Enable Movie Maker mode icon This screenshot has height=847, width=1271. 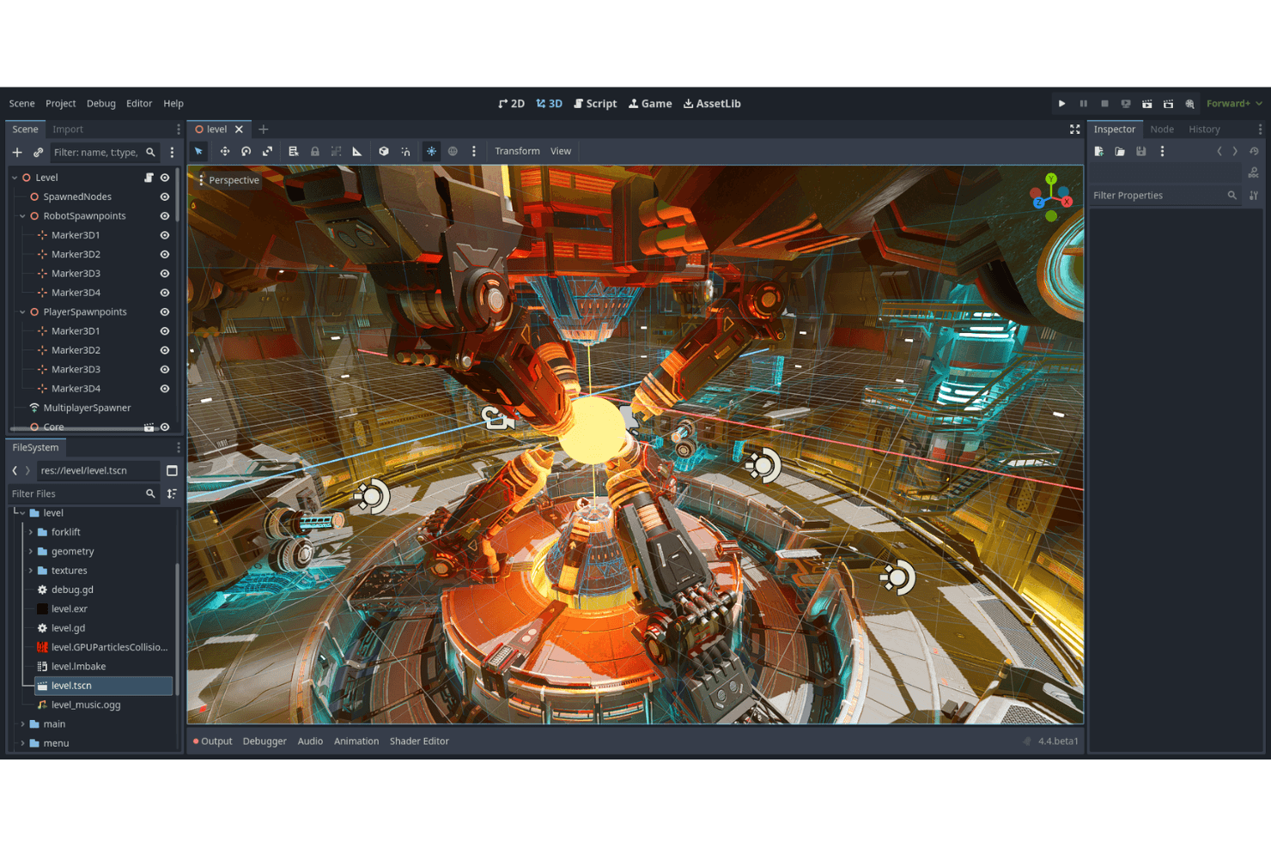pyautogui.click(x=1189, y=104)
